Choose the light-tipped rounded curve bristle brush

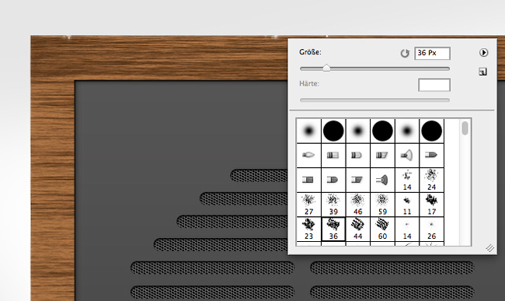tap(358, 156)
